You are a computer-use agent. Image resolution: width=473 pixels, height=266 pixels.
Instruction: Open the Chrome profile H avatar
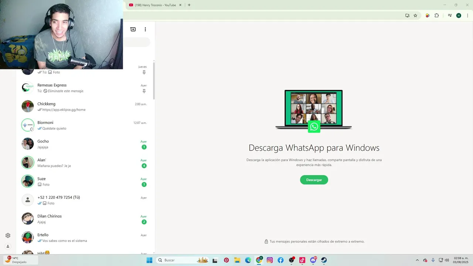click(x=459, y=16)
